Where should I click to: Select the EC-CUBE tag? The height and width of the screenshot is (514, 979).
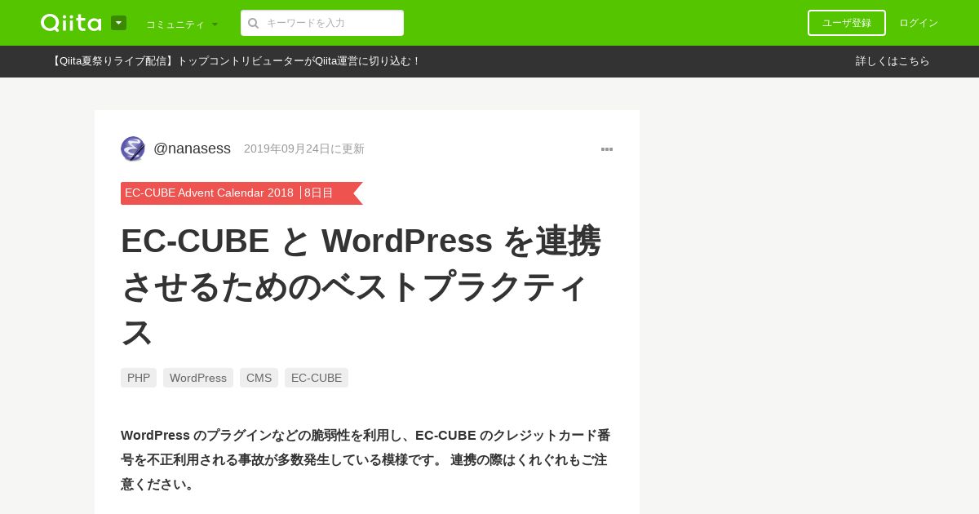317,378
